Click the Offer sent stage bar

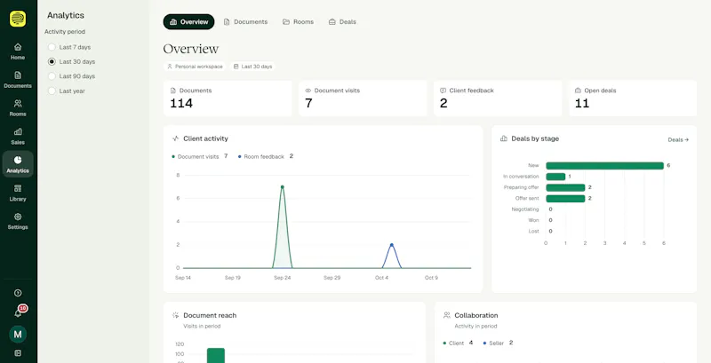pyautogui.click(x=565, y=198)
